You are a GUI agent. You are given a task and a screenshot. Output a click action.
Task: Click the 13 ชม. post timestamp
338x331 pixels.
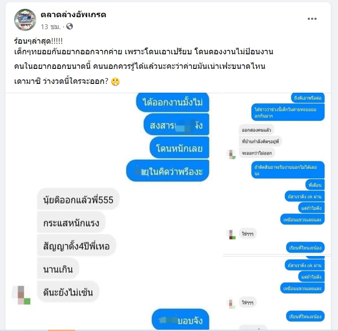pyautogui.click(x=51, y=27)
